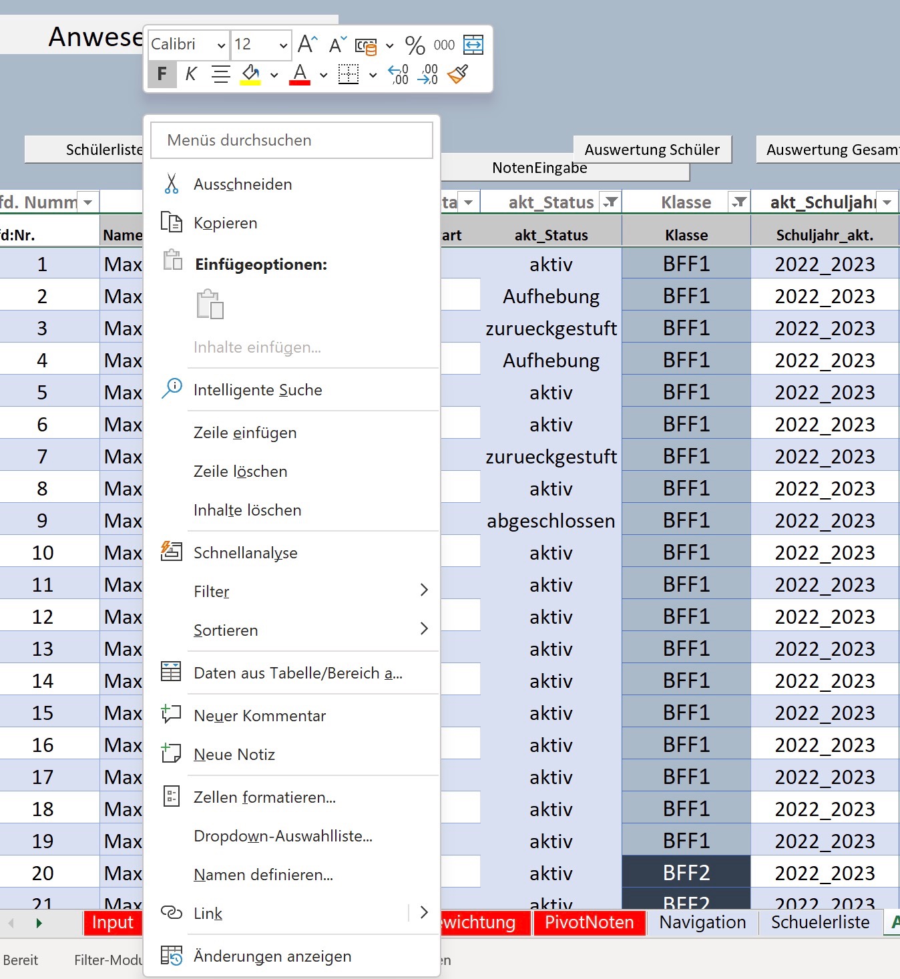900x979 pixels.
Task: Click the Auswertung Schüler button
Action: point(652,149)
